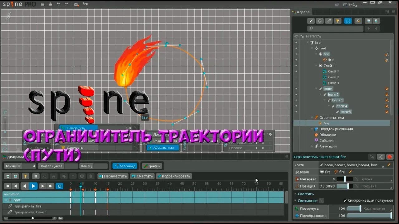Image resolution: width=399 pixels, height=224 pixels.
Task: Click the Корректировать button
Action: tap(174, 176)
